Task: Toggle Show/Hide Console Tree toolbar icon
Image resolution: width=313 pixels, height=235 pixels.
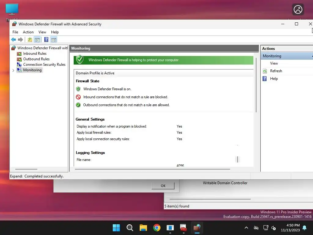Action: point(37,39)
